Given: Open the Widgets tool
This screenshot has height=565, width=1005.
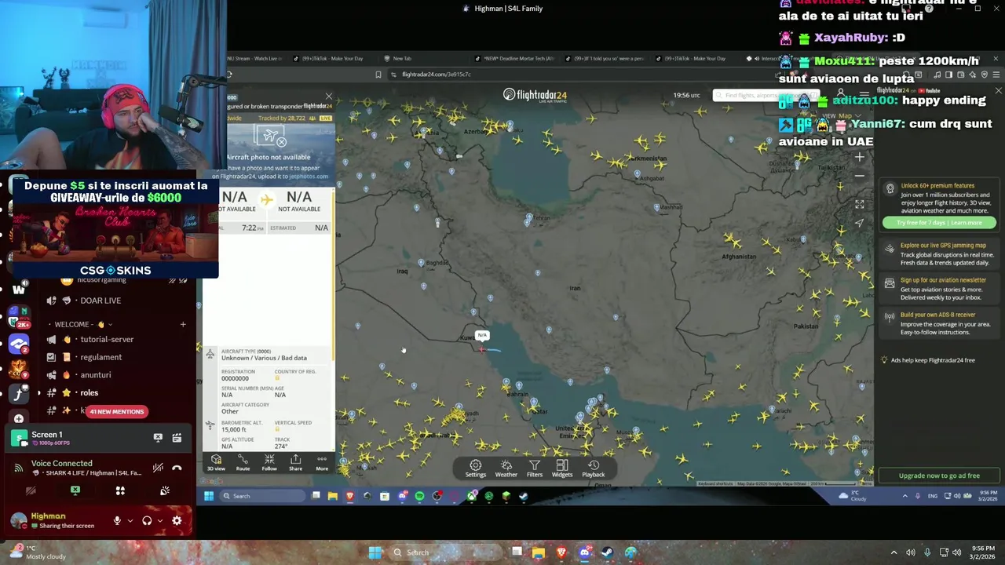Looking at the screenshot, I should (x=561, y=468).
